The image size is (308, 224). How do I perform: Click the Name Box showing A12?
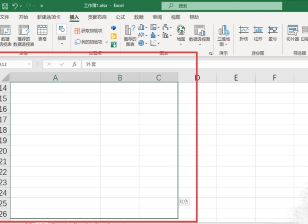point(13,64)
